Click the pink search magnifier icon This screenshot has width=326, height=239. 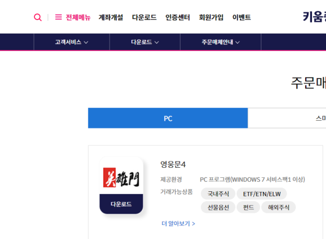pos(38,17)
